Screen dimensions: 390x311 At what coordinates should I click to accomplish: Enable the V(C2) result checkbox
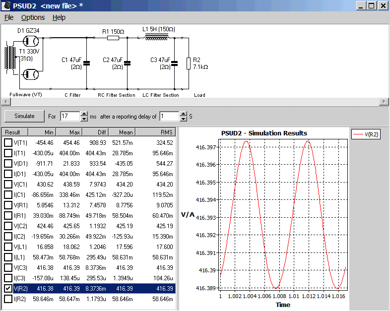8,226
